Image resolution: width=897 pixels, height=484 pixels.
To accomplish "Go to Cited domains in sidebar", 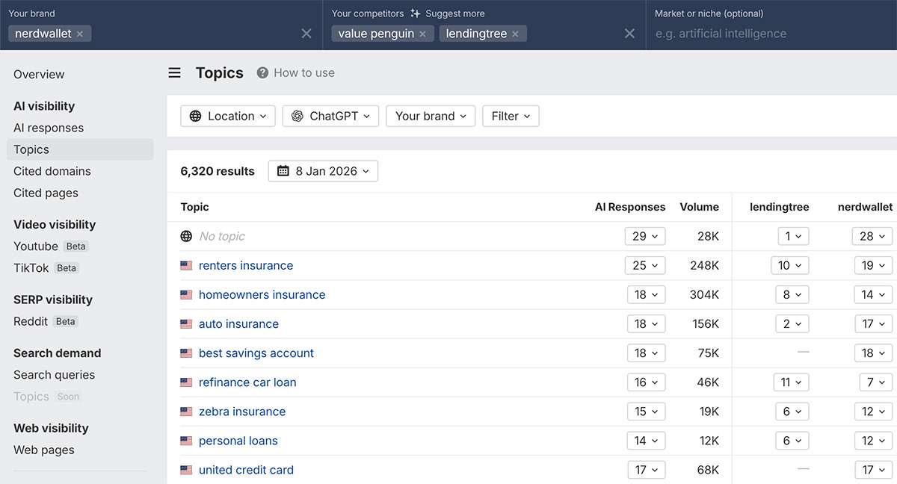I will click(52, 171).
